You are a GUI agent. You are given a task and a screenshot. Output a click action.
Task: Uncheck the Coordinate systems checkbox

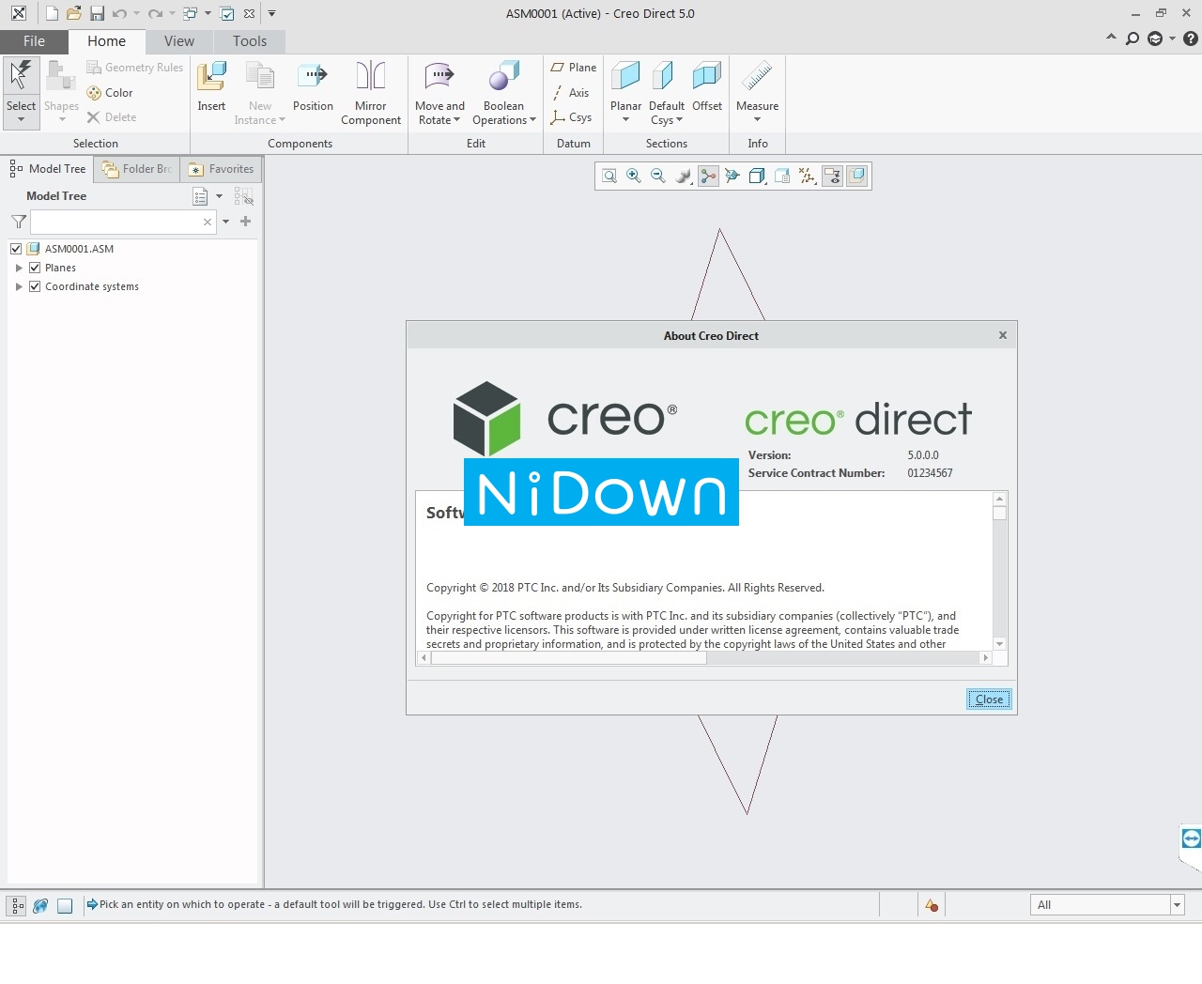click(x=35, y=286)
